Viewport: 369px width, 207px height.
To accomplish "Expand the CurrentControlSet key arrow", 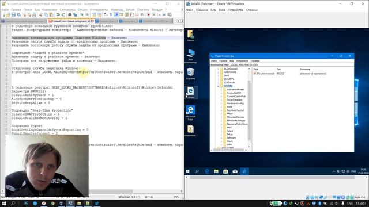I will coord(221,97).
